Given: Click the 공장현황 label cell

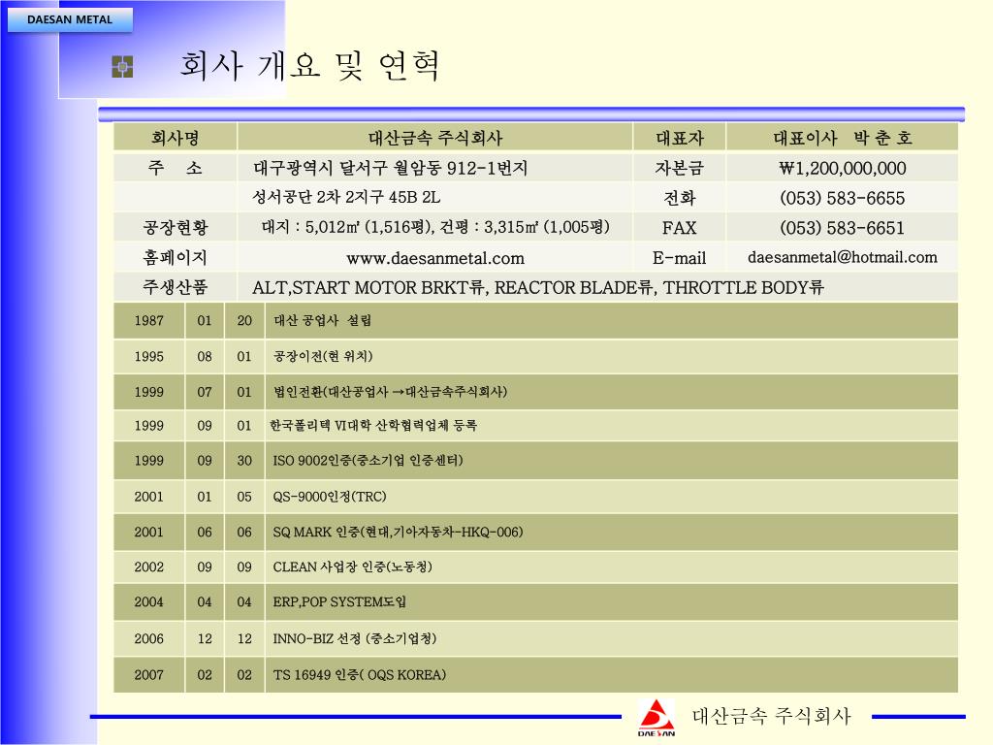Looking at the screenshot, I should click(175, 227).
